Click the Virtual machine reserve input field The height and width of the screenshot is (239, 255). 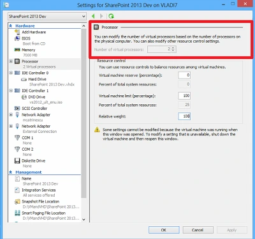click(184, 75)
